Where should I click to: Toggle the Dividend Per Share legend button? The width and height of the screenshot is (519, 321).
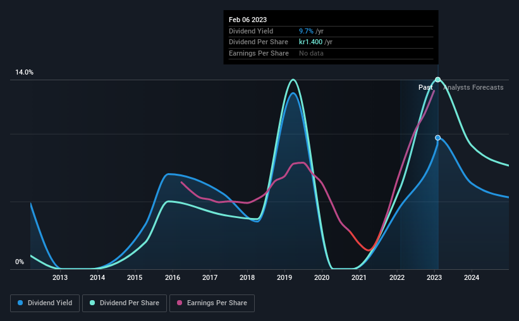(x=125, y=303)
